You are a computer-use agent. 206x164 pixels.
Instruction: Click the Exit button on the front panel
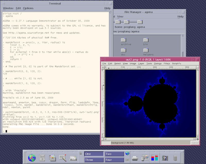click(127, 160)
